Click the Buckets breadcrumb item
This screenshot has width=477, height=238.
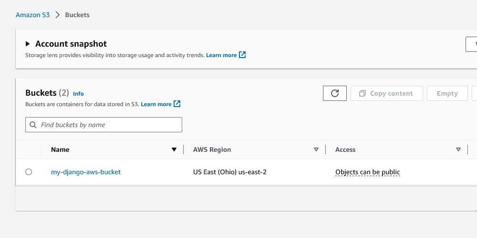pos(77,15)
